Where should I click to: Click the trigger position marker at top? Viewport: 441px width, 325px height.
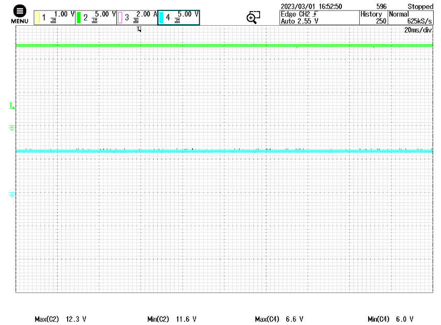(x=139, y=29)
